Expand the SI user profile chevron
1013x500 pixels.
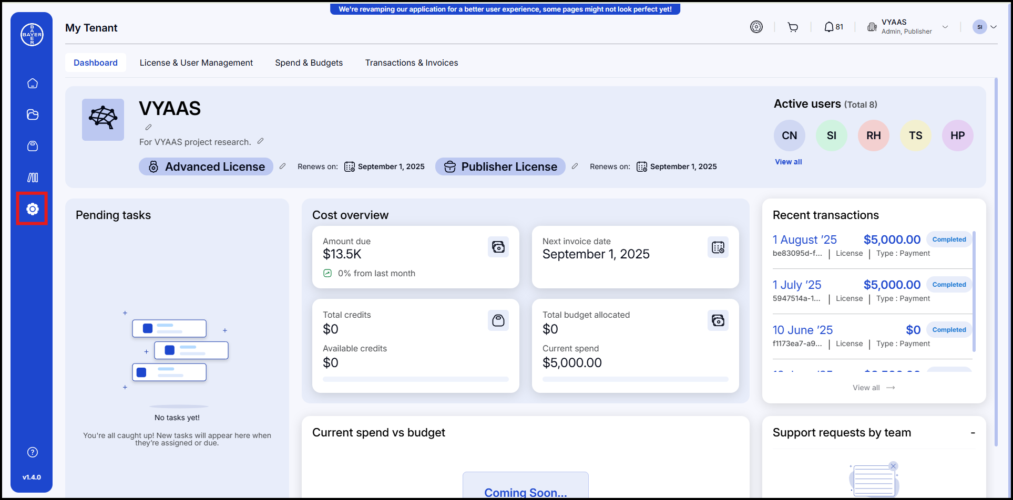(x=994, y=27)
